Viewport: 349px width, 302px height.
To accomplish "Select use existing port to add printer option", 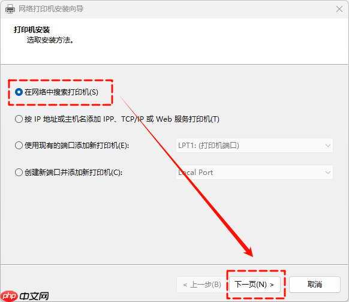I will coord(19,146).
